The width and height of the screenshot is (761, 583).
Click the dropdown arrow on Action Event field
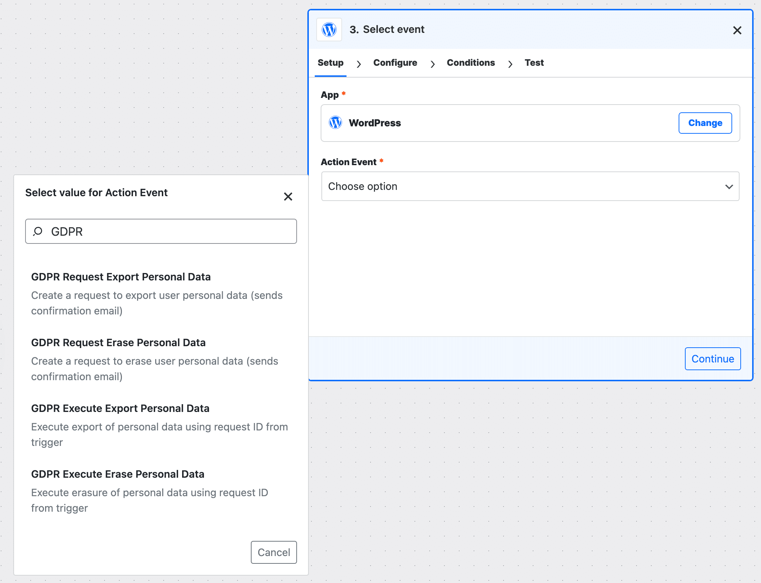[x=728, y=187]
